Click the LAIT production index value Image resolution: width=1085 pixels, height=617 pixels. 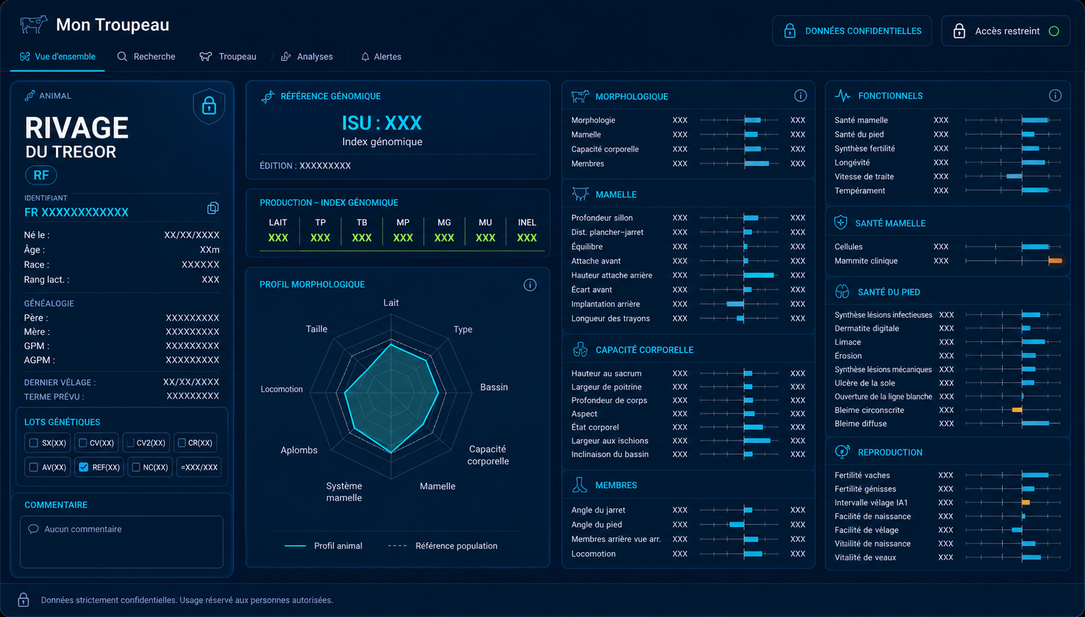278,238
